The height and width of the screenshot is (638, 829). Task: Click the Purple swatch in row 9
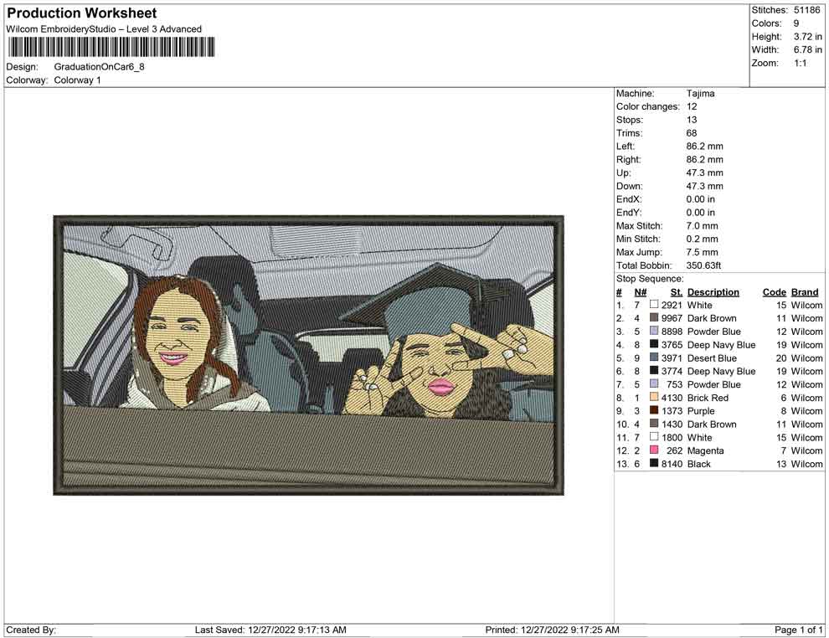(654, 410)
